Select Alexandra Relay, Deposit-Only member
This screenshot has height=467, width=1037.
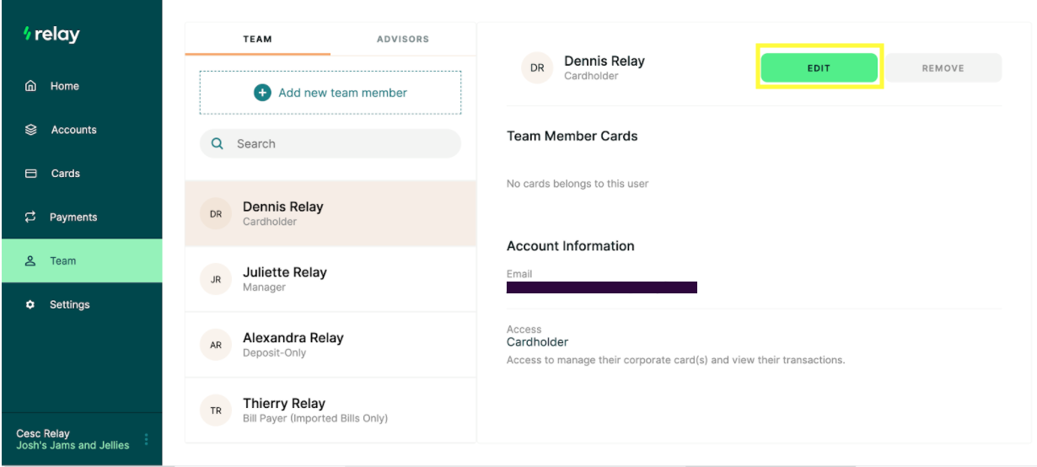(x=330, y=345)
